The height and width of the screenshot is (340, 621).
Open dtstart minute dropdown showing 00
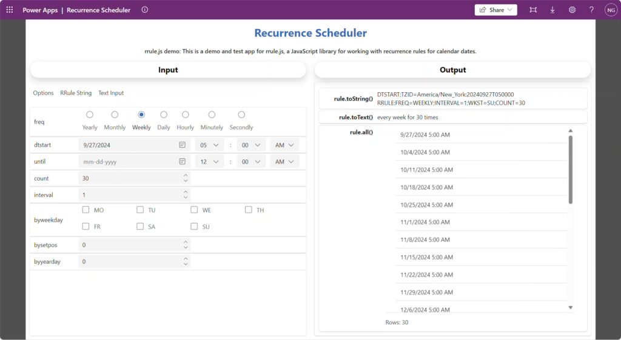(x=251, y=145)
